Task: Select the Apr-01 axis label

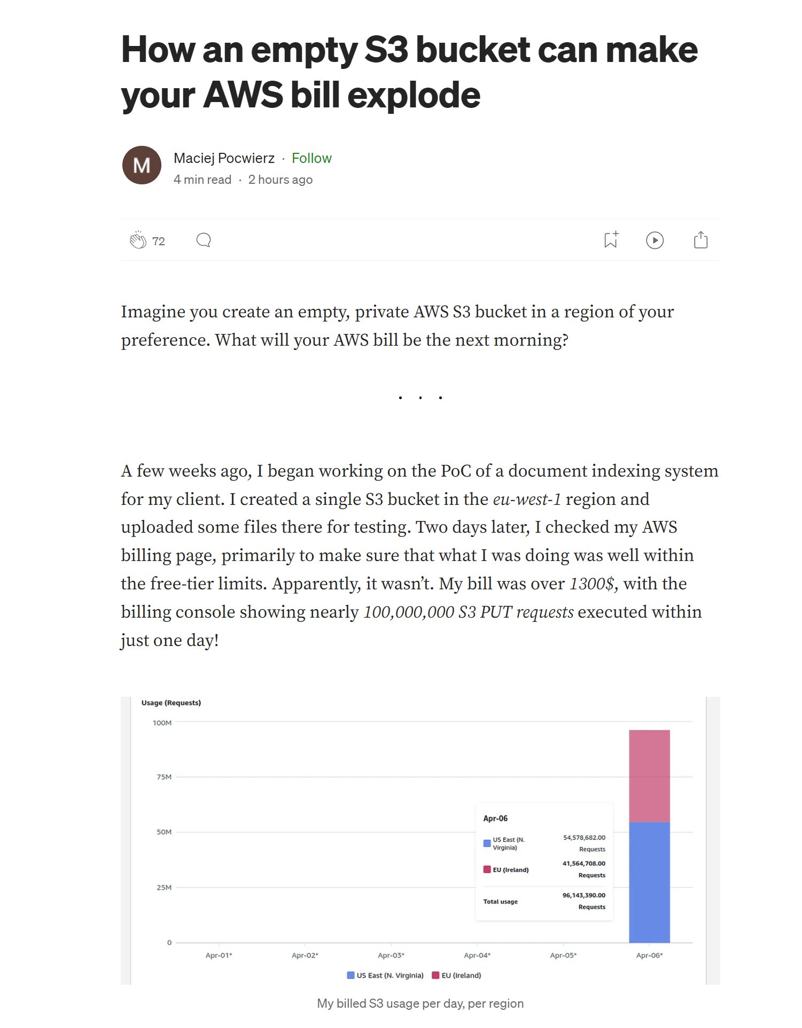Action: click(x=219, y=955)
